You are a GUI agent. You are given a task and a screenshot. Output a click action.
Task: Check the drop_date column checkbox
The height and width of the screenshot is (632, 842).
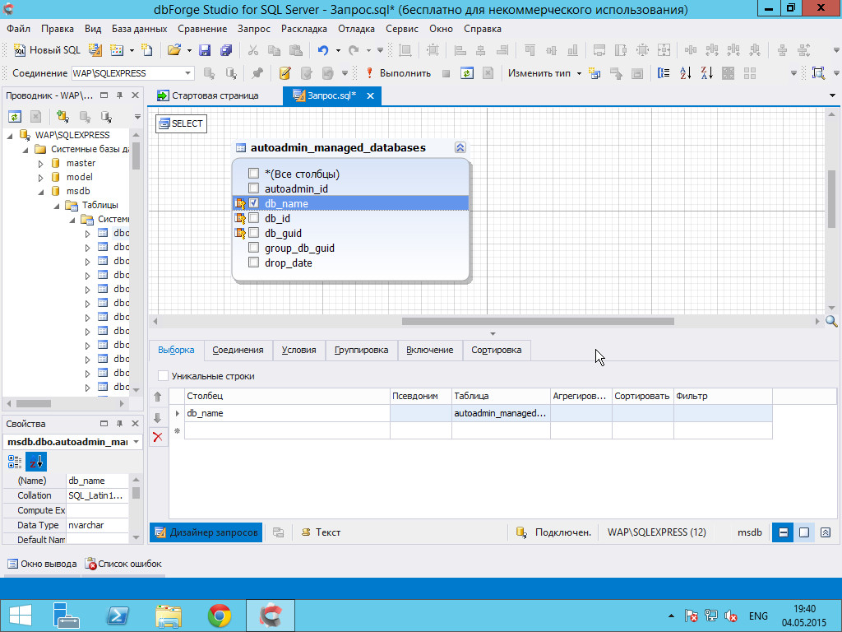[x=253, y=263]
